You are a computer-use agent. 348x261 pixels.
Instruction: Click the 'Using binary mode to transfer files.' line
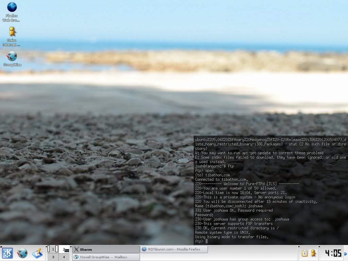(232, 237)
